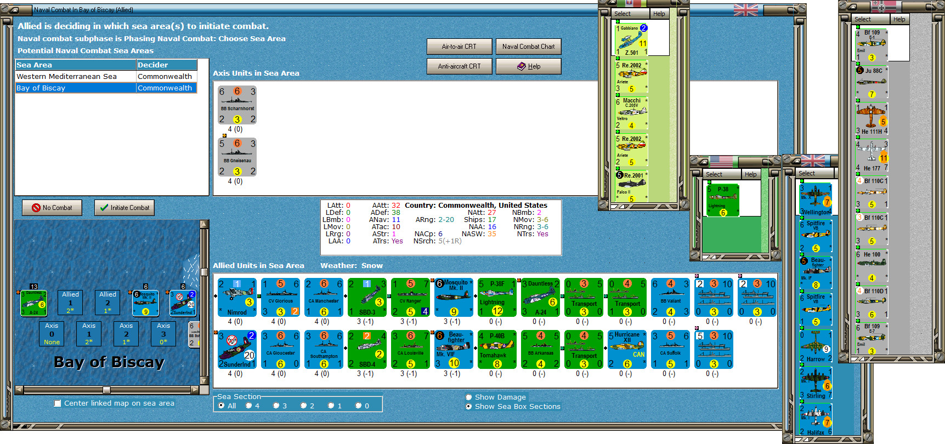
Task: Select the Western Mediterranean Sea row
Action: [x=106, y=77]
